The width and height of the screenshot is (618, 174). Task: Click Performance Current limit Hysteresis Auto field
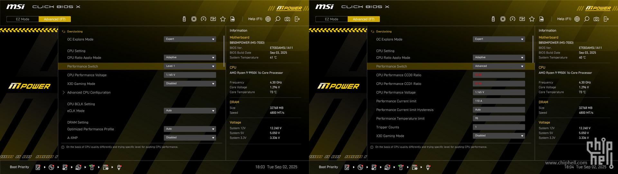coord(499,110)
